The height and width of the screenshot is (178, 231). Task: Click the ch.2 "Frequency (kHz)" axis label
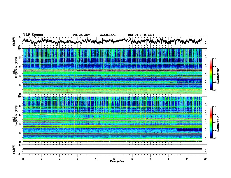point(16,116)
